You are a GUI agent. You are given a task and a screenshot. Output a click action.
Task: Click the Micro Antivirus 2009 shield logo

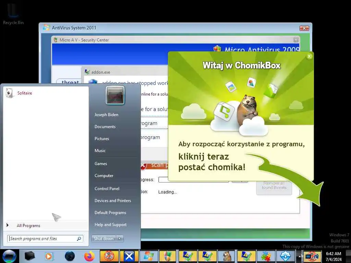[217, 48]
